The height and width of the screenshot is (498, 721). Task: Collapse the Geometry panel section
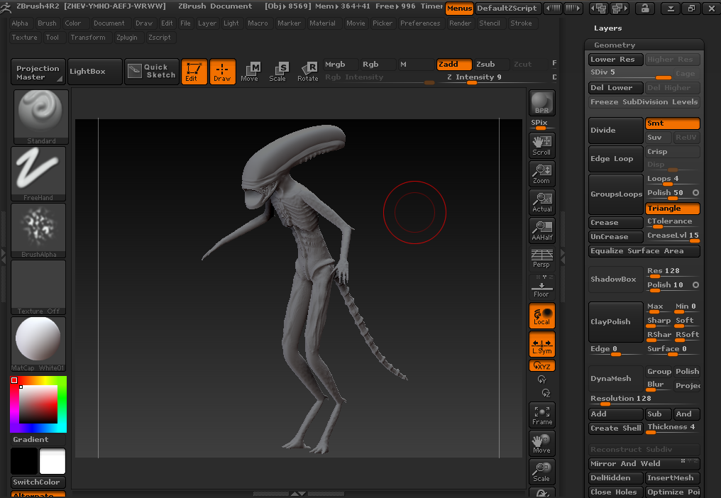click(x=615, y=45)
